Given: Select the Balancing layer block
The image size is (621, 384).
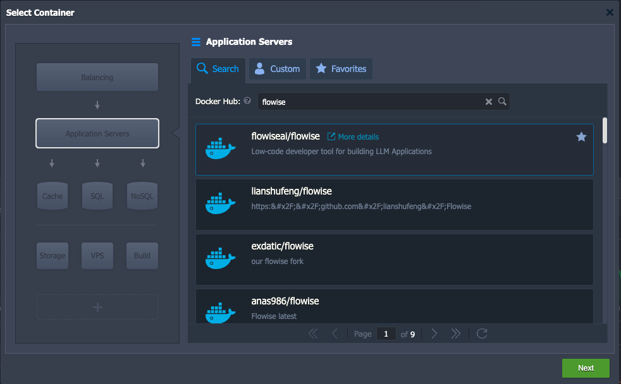Looking at the screenshot, I should pos(97,78).
